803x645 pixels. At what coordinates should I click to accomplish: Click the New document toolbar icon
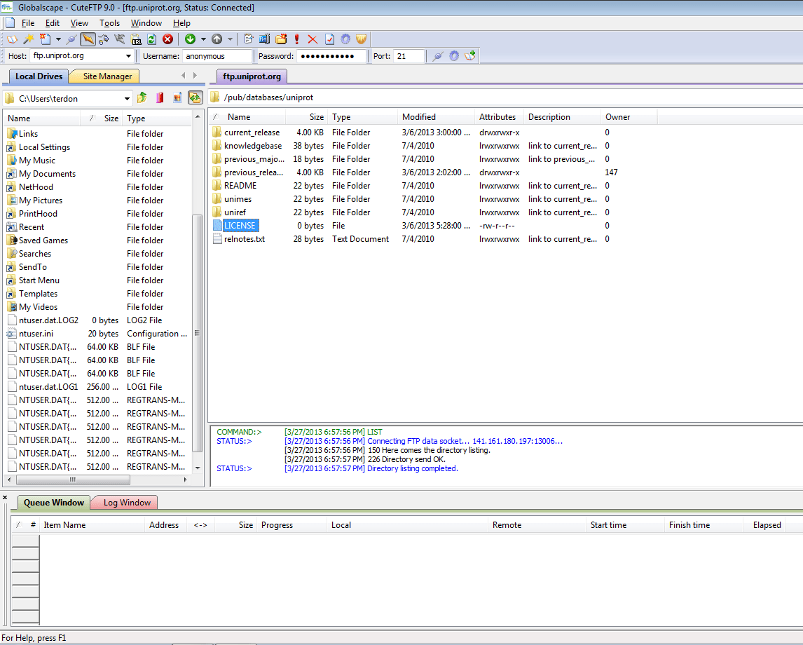pyautogui.click(x=46, y=39)
